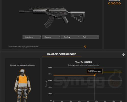Target the head of the soldier model
This screenshot has width=127, height=102.
22,72
